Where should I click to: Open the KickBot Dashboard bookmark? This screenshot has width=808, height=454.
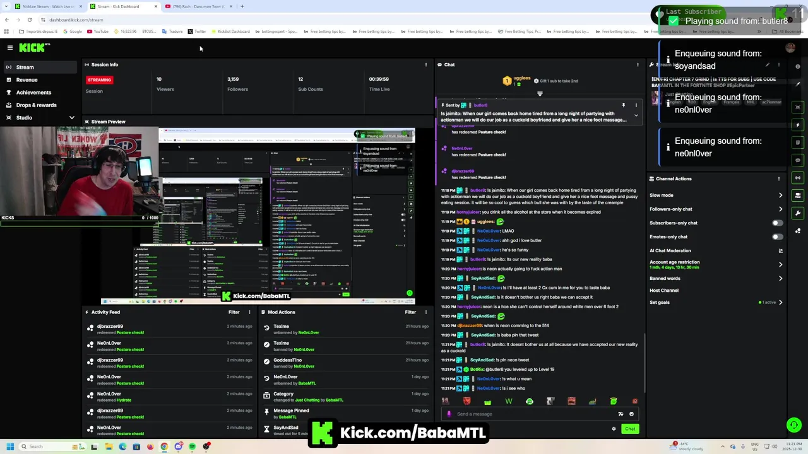pos(230,32)
